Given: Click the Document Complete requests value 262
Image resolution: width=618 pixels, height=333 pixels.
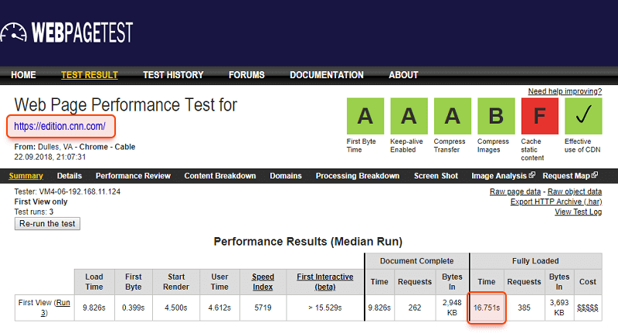Looking at the screenshot, I should click(415, 308).
